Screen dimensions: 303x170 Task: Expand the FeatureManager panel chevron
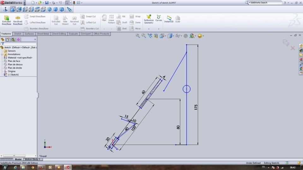pyautogui.click(x=35, y=40)
